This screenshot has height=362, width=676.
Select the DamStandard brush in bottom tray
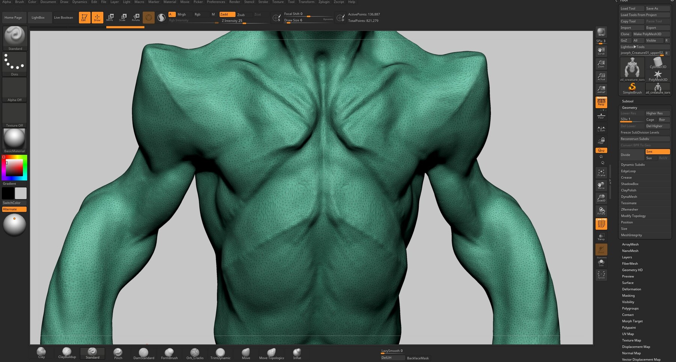(x=143, y=352)
